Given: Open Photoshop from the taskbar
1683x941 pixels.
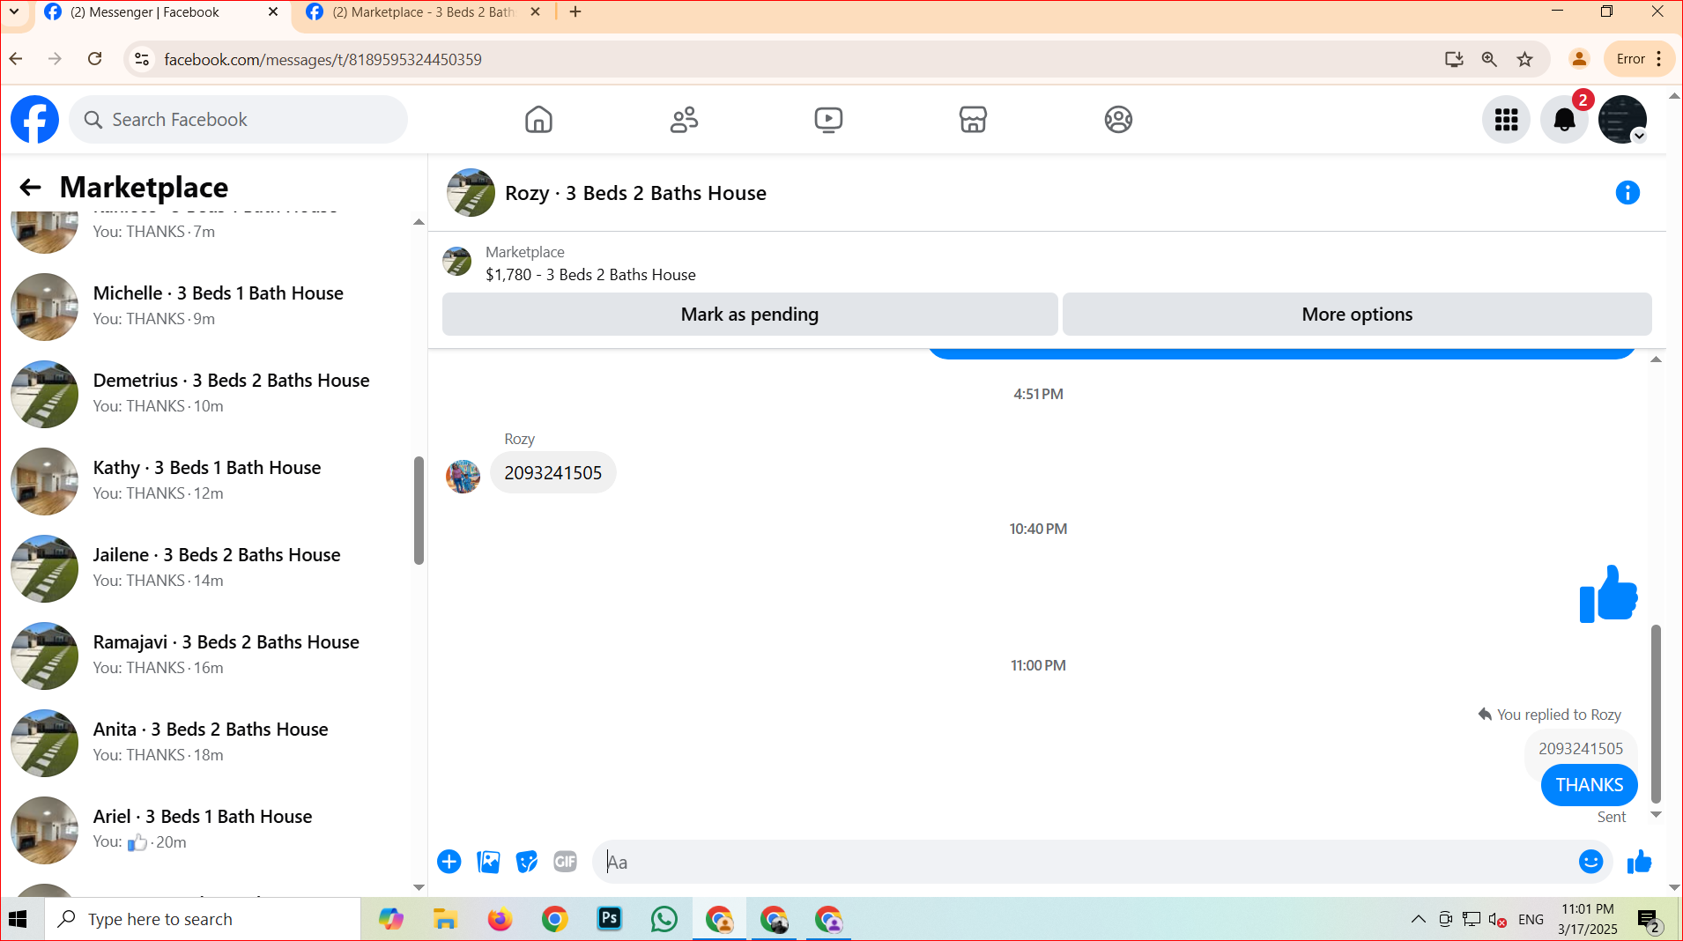Looking at the screenshot, I should pos(610,919).
